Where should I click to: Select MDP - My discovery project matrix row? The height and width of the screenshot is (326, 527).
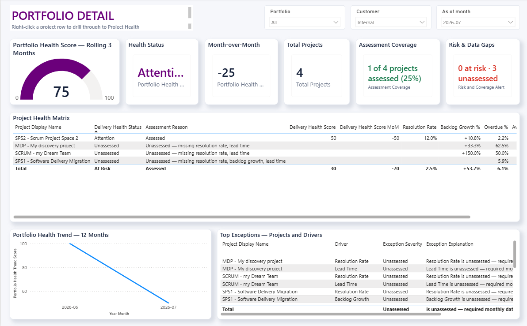[265, 146]
